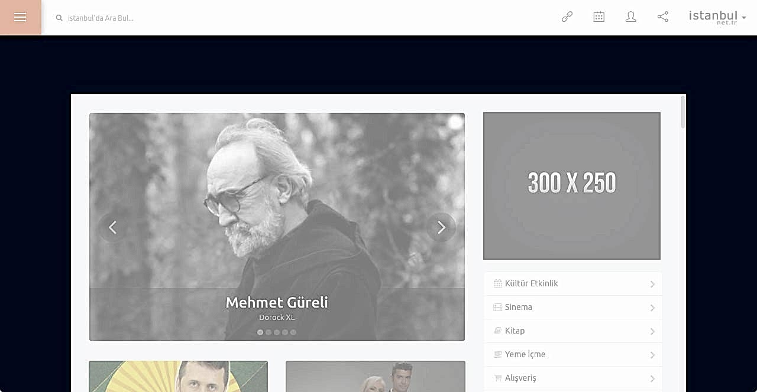Expand the Sinema category arrow
Image resolution: width=757 pixels, height=392 pixels.
(652, 308)
